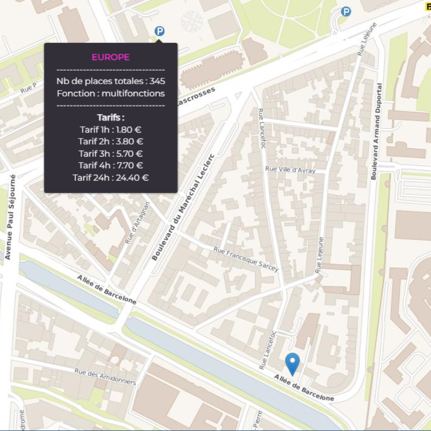Click the Rue Francisque Sarcey label
Screen dimensions: 431x431
coord(246,259)
